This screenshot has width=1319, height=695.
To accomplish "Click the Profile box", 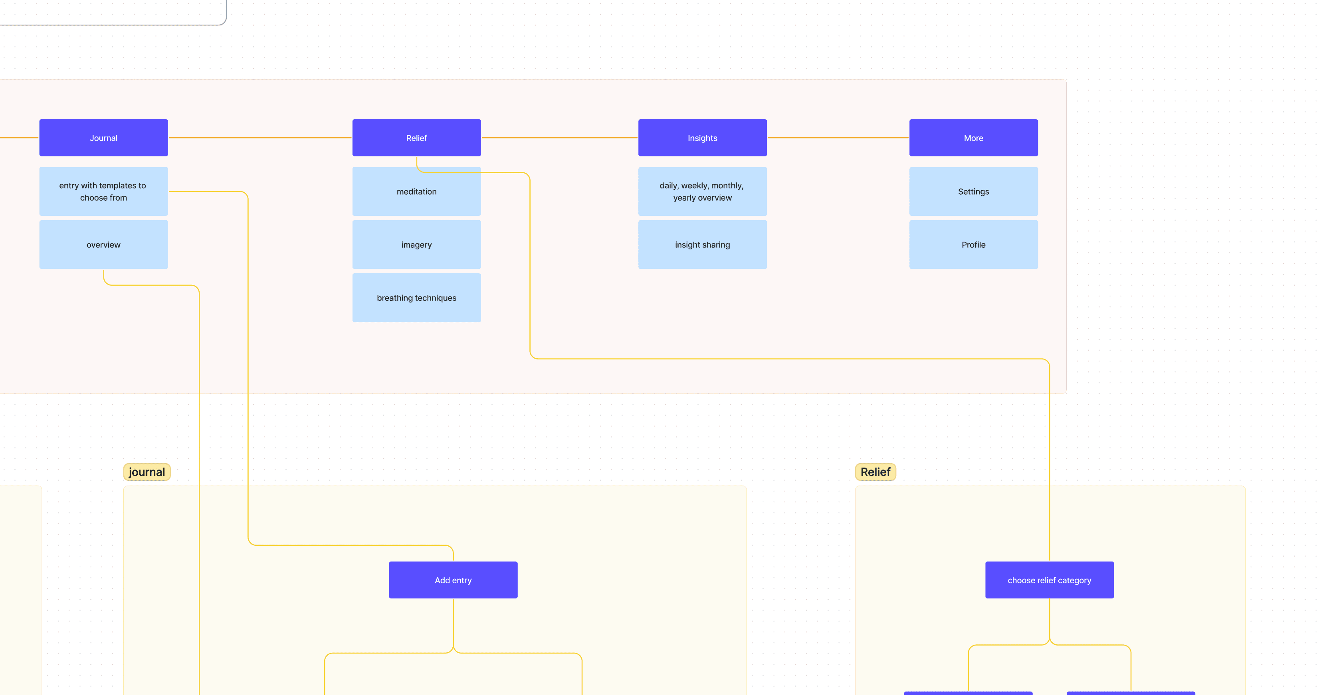I will point(973,245).
